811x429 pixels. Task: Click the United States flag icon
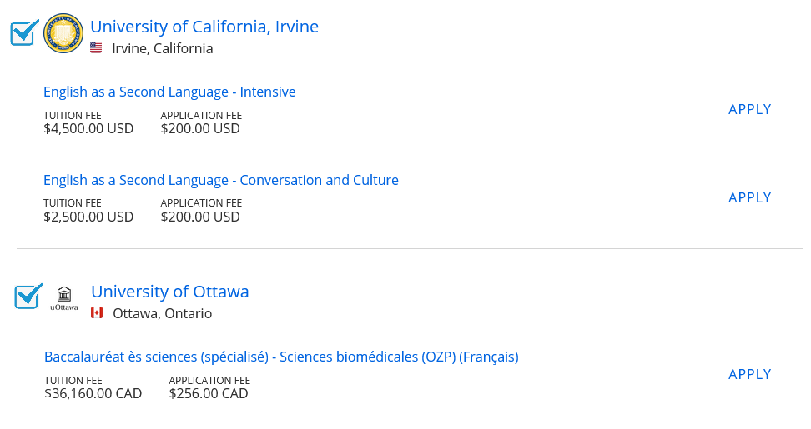tap(96, 48)
